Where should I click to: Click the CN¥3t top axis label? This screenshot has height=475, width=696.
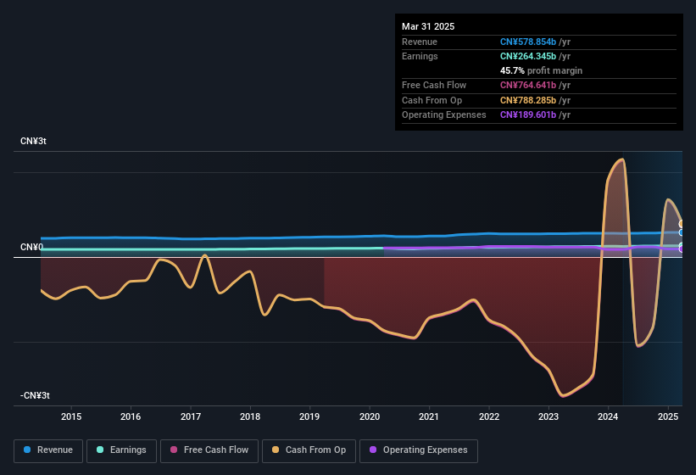click(x=33, y=141)
